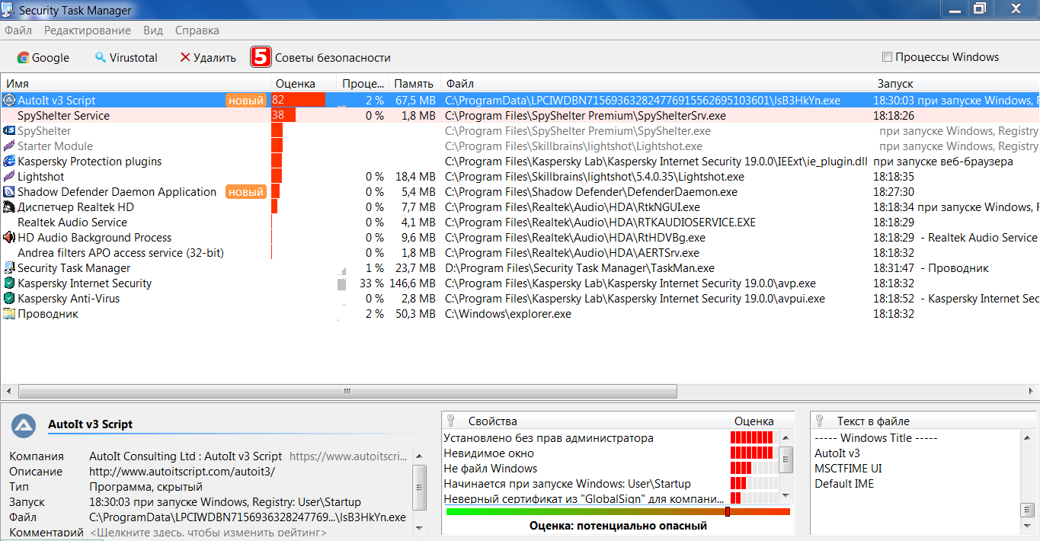
Task: Click the AutoIt v3 Script row icon
Action: pyautogui.click(x=9, y=101)
